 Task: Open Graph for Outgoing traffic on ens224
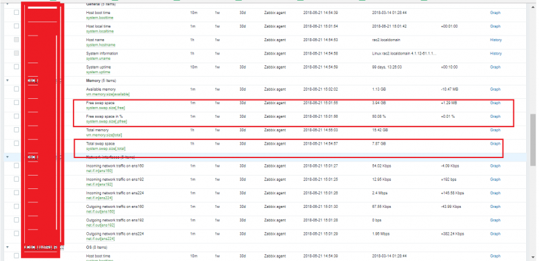pyautogui.click(x=495, y=233)
